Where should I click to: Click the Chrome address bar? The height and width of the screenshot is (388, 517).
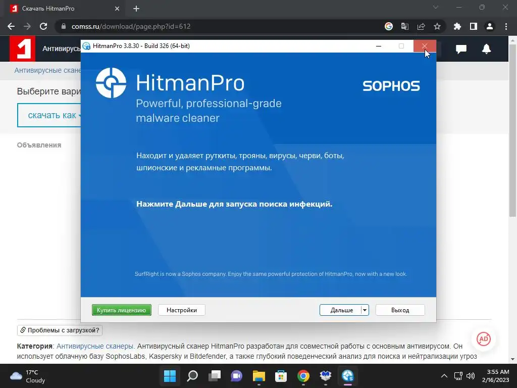[218, 26]
